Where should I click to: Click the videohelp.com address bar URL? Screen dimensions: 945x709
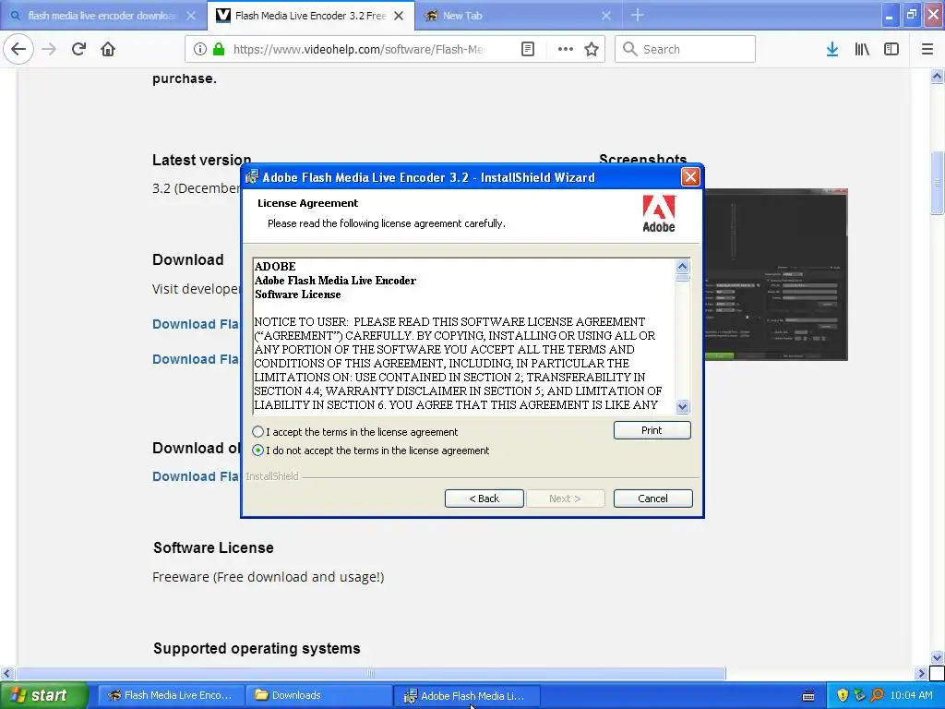pyautogui.click(x=359, y=49)
